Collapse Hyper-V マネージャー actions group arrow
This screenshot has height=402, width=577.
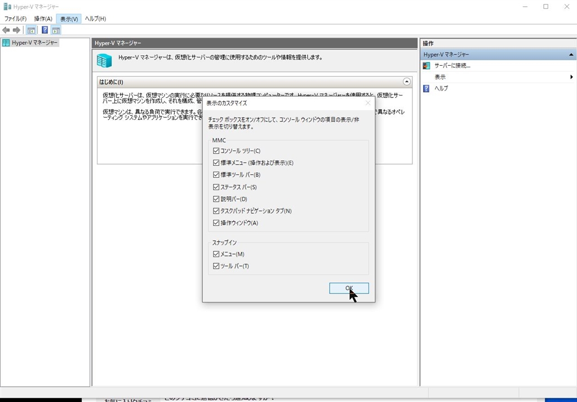(571, 55)
